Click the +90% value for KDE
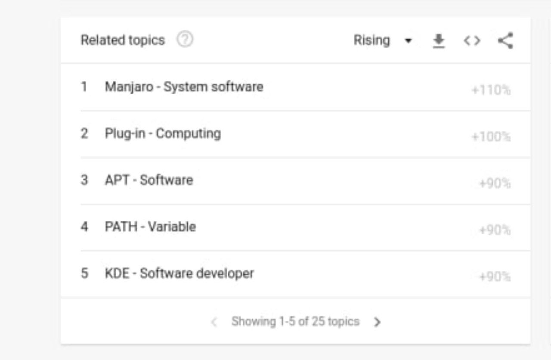The width and height of the screenshot is (551, 360). pos(495,276)
